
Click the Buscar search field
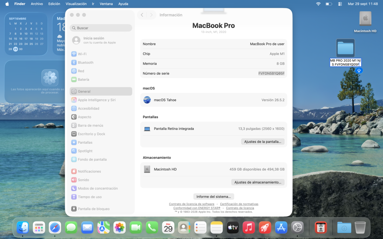pos(101,28)
